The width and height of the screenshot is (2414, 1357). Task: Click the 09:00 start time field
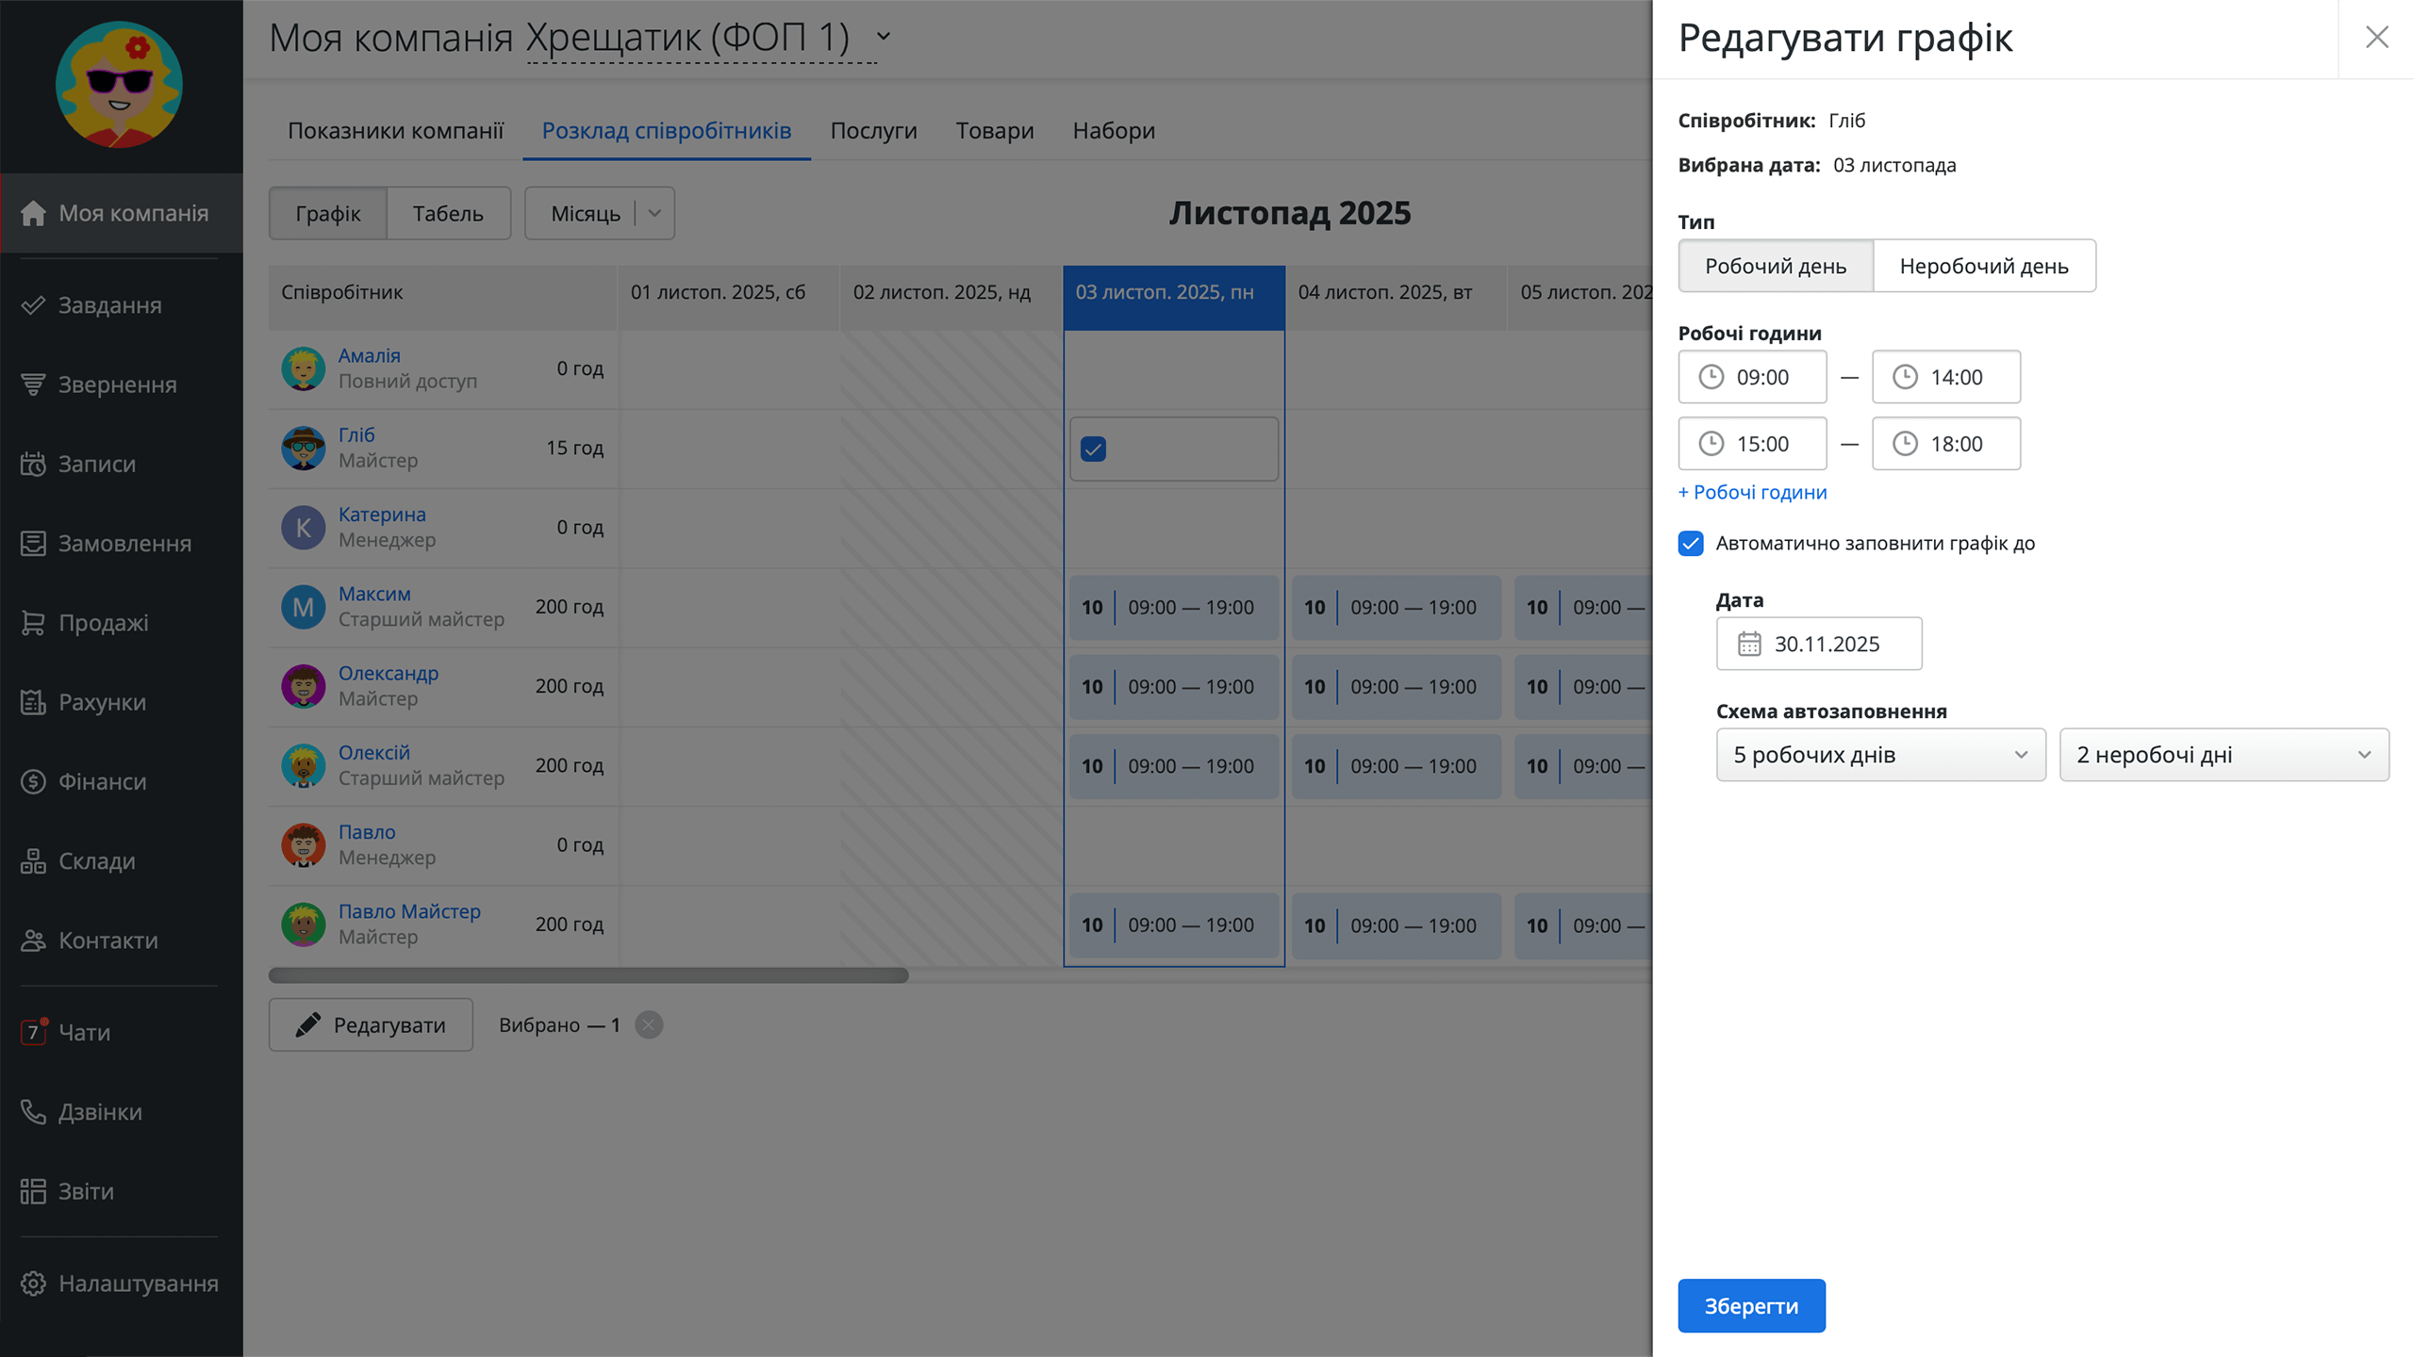tap(1752, 377)
